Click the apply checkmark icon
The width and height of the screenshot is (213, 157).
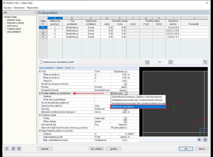[x=171, y=62]
